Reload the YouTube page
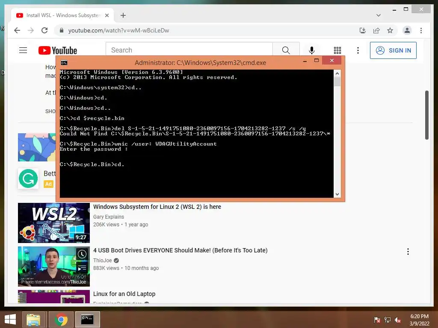Viewport: 438px width, 328px height. point(44,30)
